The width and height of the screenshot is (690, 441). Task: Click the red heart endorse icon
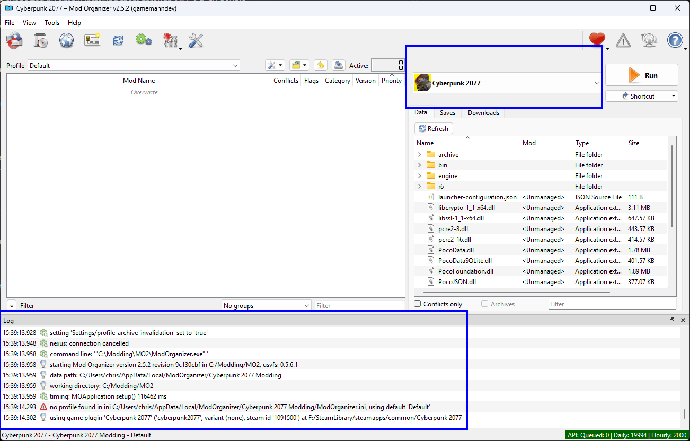point(597,40)
